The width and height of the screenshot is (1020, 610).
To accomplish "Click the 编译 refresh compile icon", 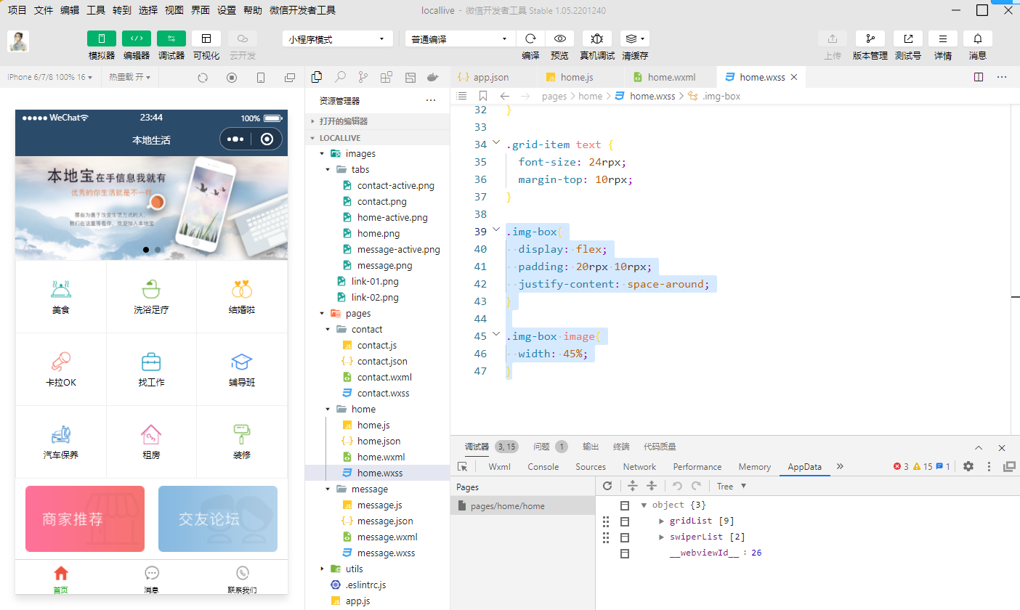I will pos(530,38).
